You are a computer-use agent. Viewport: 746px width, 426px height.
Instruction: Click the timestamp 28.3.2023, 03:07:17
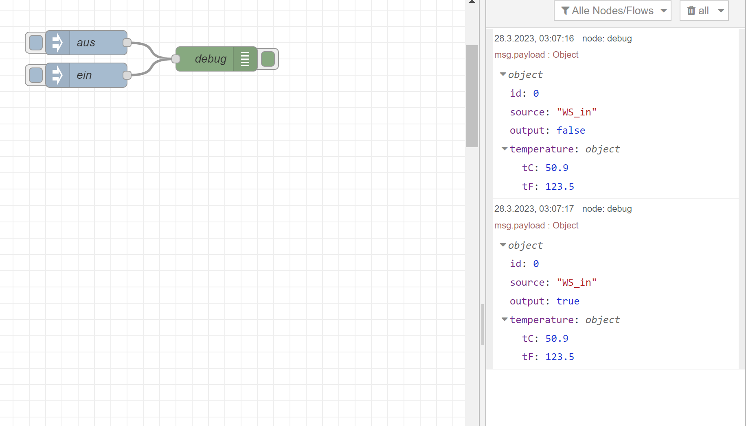[x=534, y=209]
